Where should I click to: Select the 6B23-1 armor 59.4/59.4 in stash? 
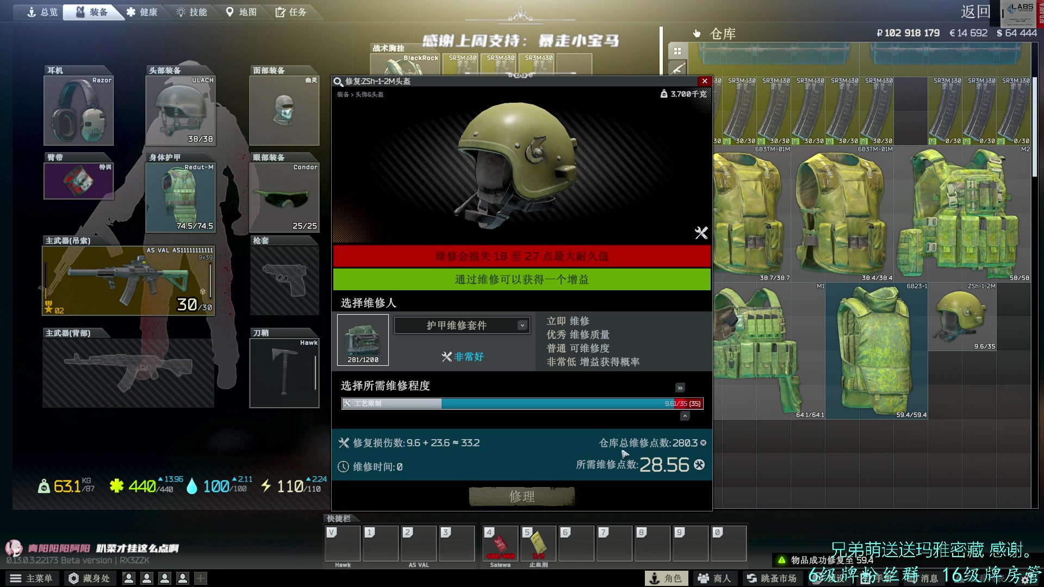[x=877, y=351]
